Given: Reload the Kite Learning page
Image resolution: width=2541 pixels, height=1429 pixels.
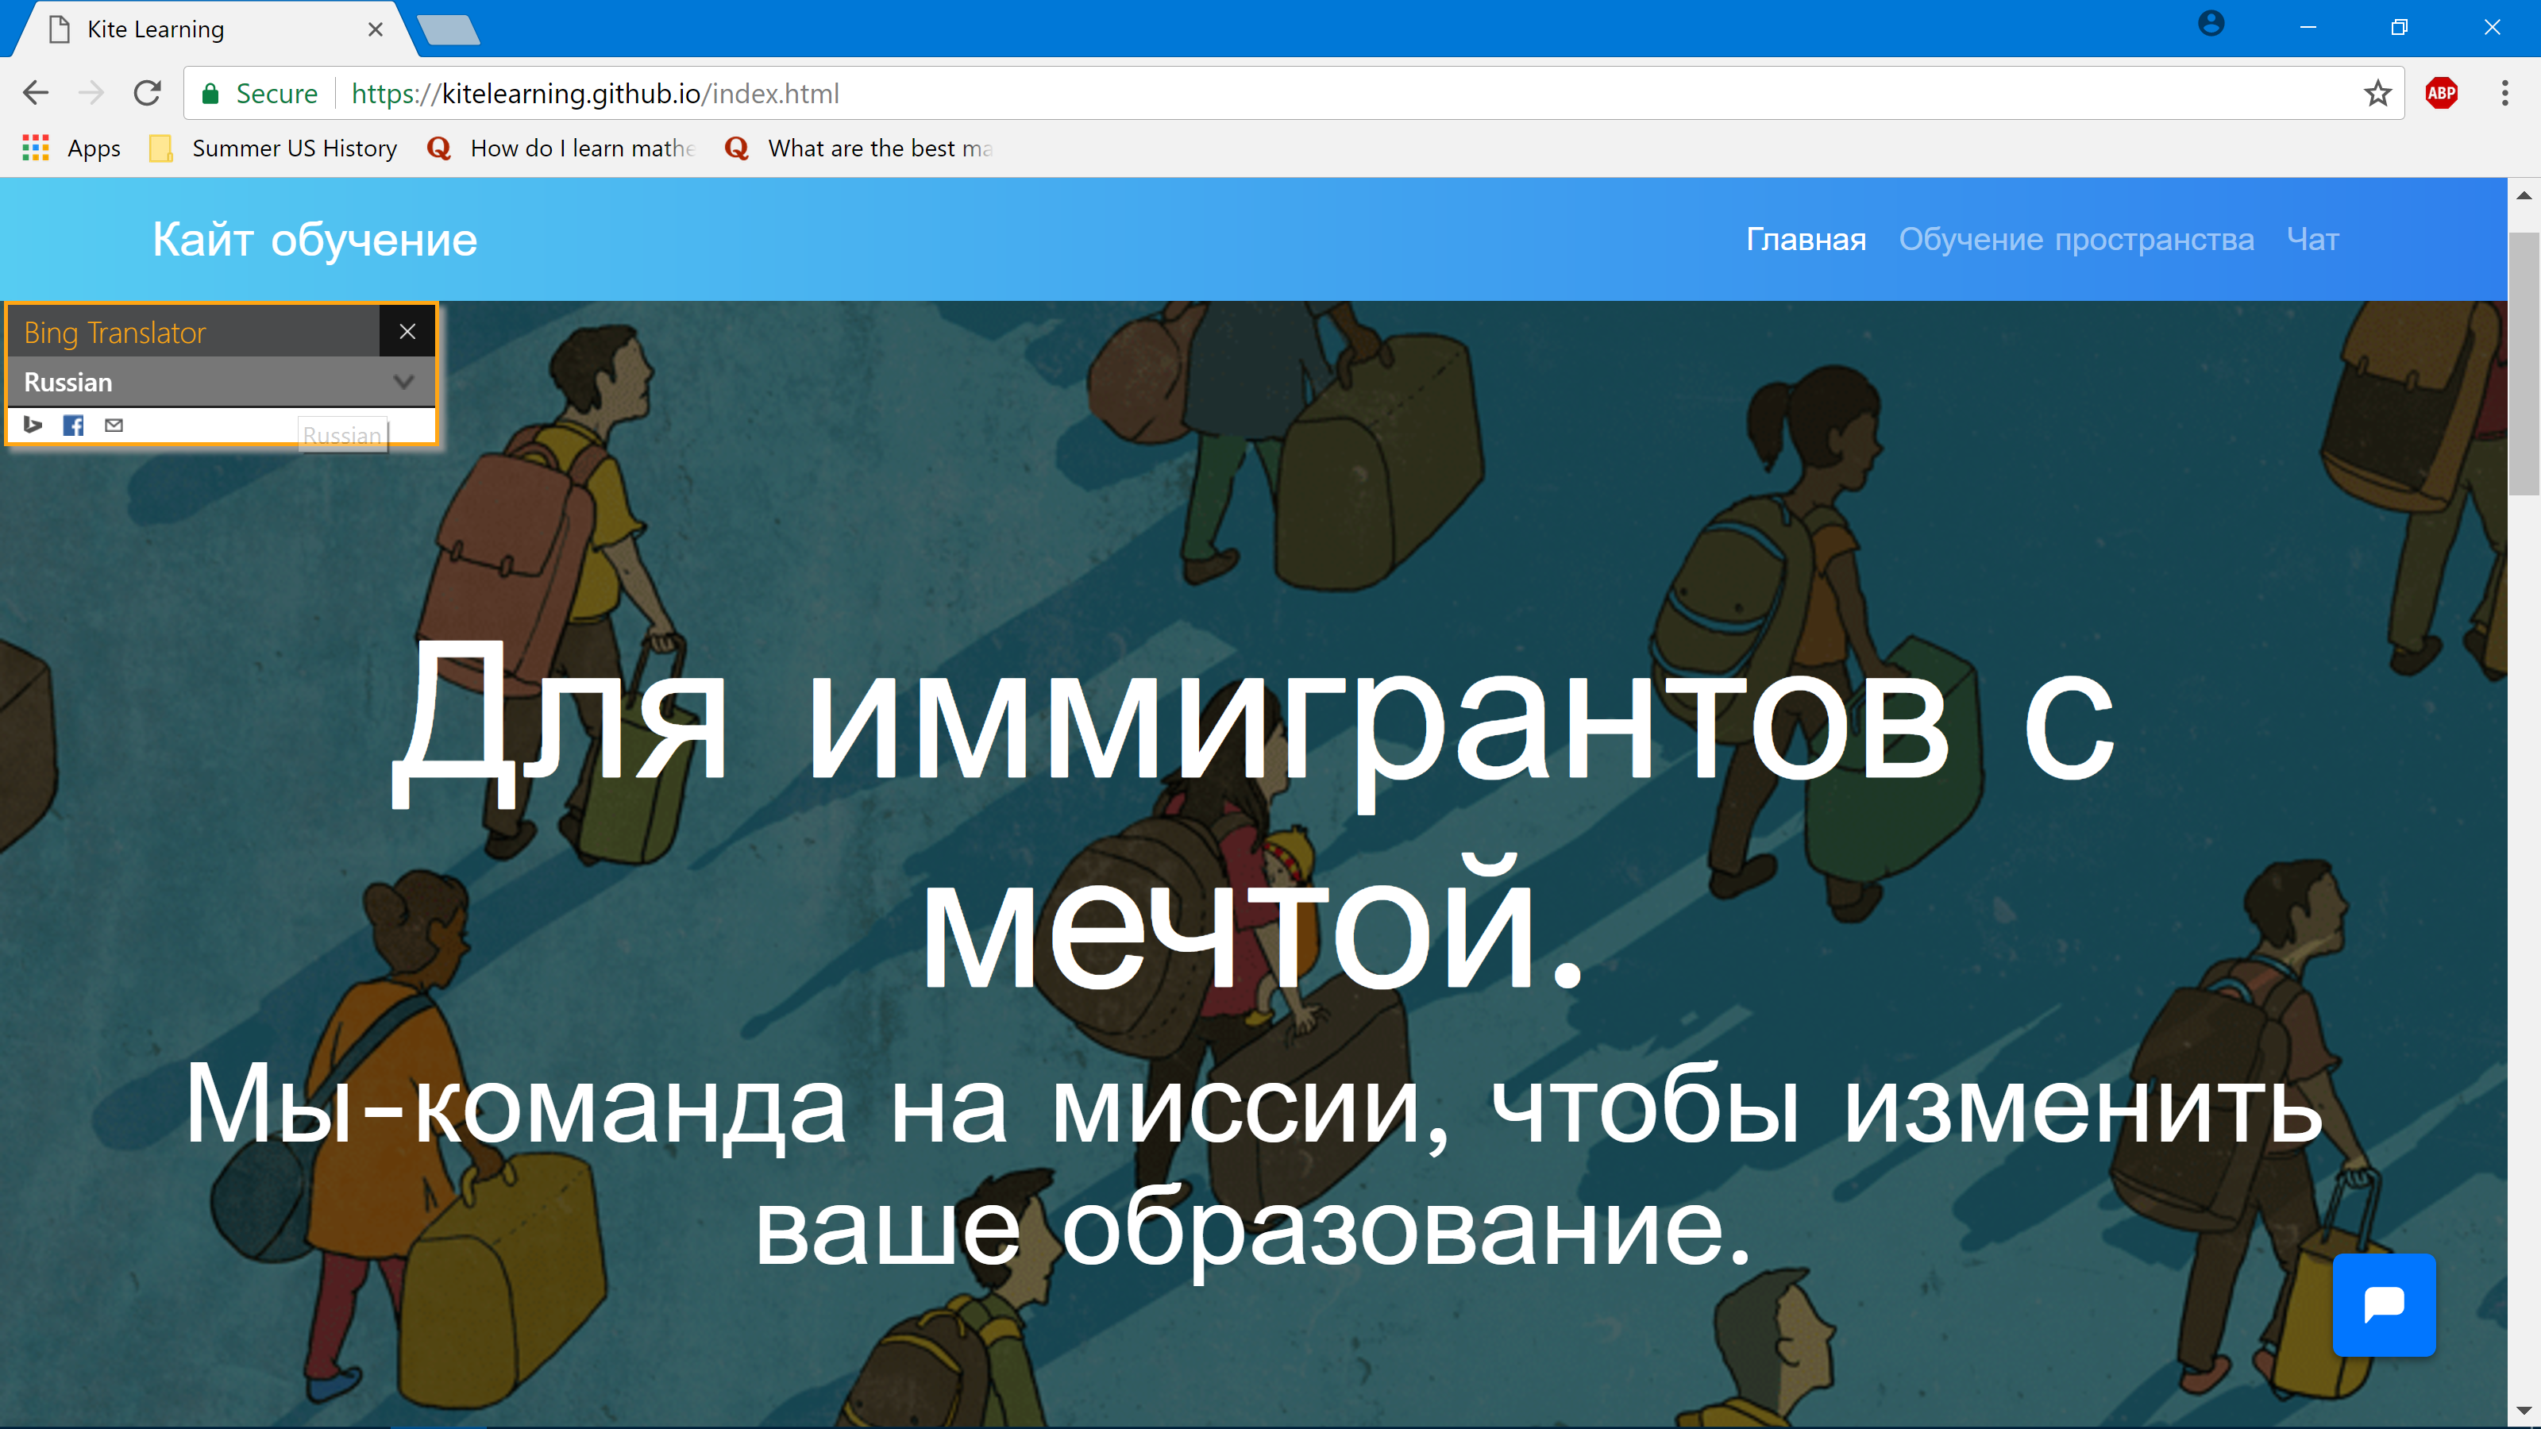Looking at the screenshot, I should pos(148,94).
